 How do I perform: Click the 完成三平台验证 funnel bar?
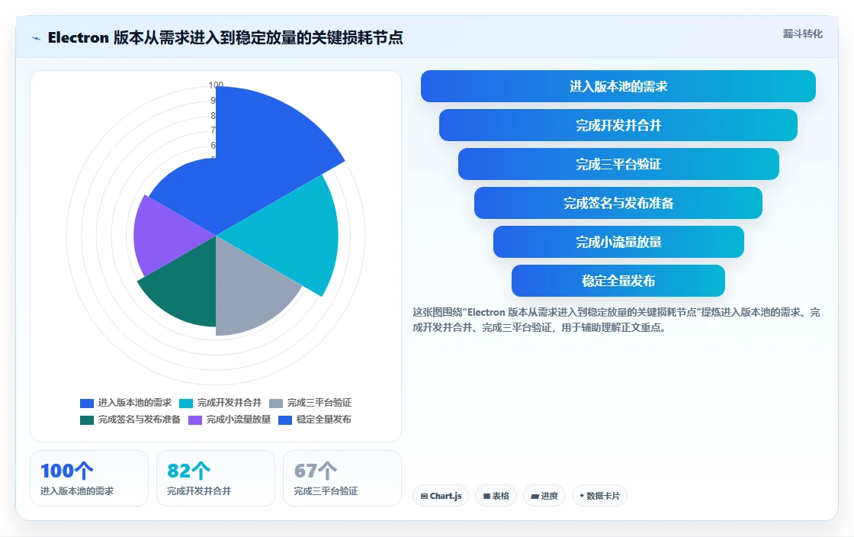[x=618, y=164]
